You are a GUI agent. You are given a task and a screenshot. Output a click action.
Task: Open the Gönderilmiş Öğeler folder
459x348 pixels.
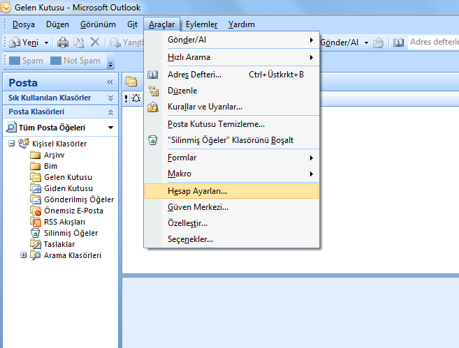[x=72, y=199]
